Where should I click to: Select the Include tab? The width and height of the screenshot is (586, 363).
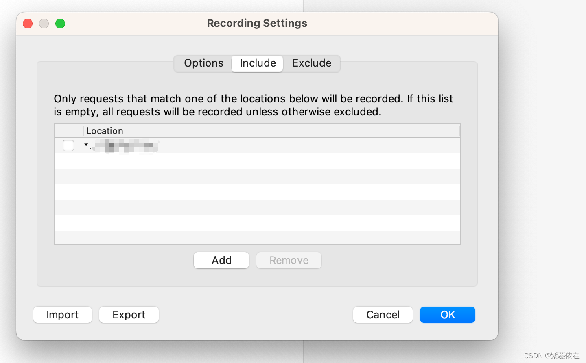click(258, 63)
